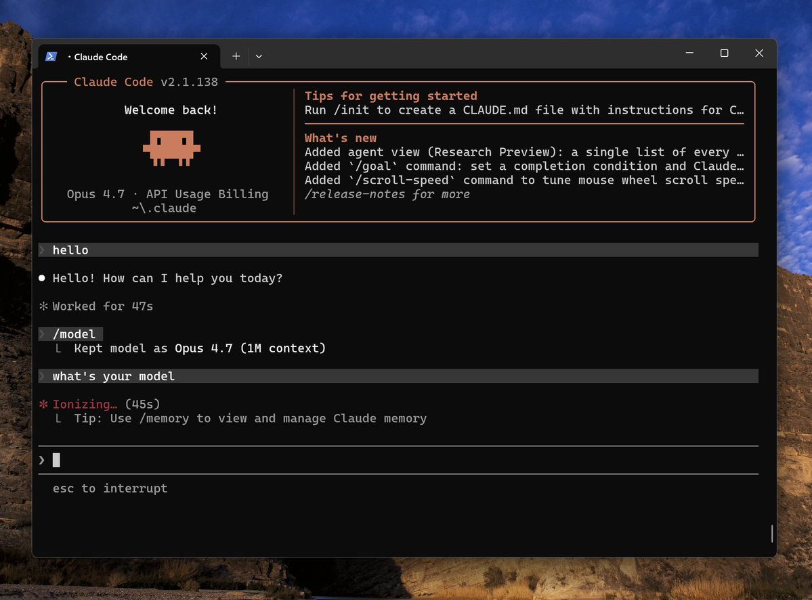Click the 'Added agent view' line
Screen dimensions: 812x600
point(524,152)
